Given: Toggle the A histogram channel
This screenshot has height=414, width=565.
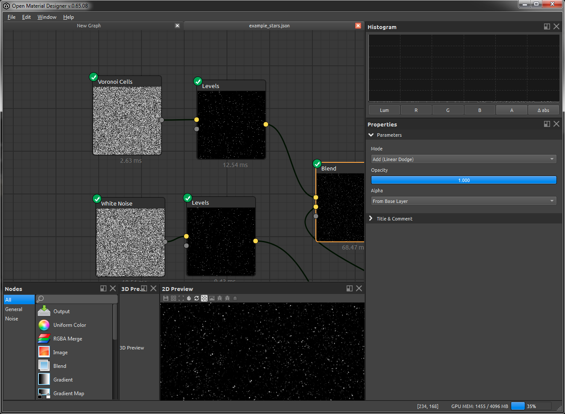Looking at the screenshot, I should coord(512,110).
